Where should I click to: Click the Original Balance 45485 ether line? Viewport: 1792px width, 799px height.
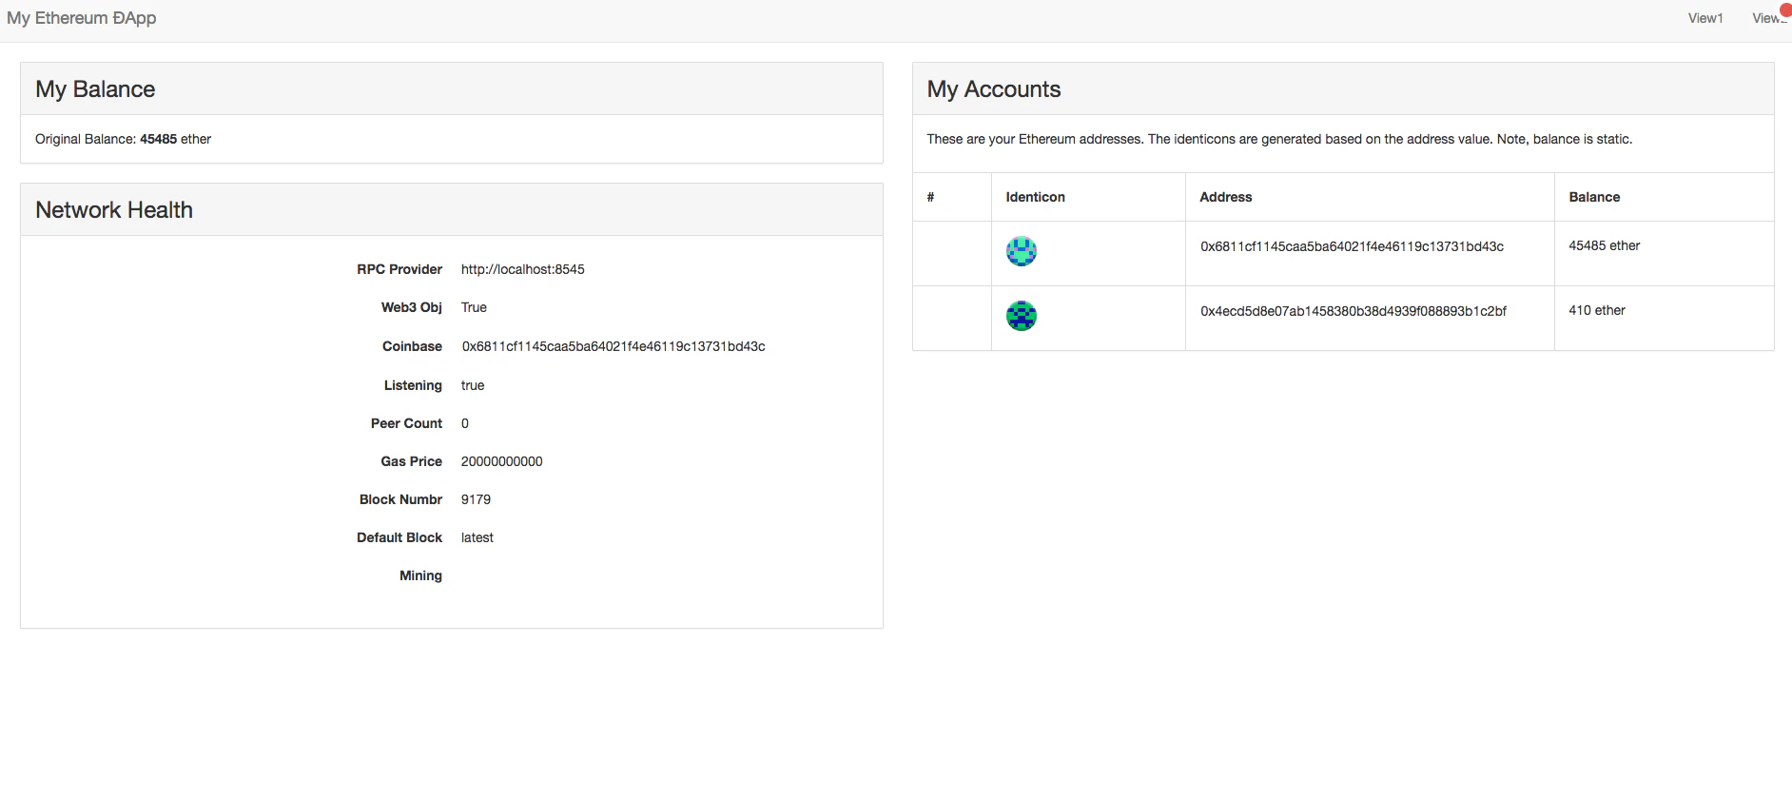(124, 139)
